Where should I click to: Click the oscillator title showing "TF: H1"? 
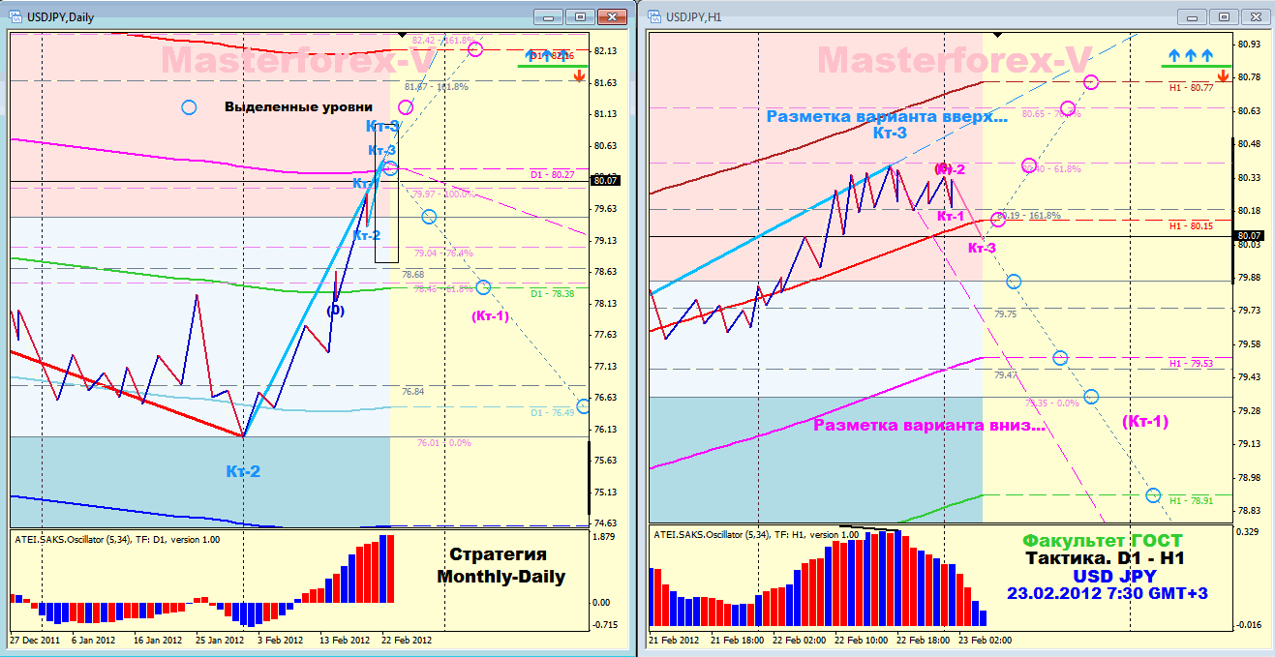point(756,535)
